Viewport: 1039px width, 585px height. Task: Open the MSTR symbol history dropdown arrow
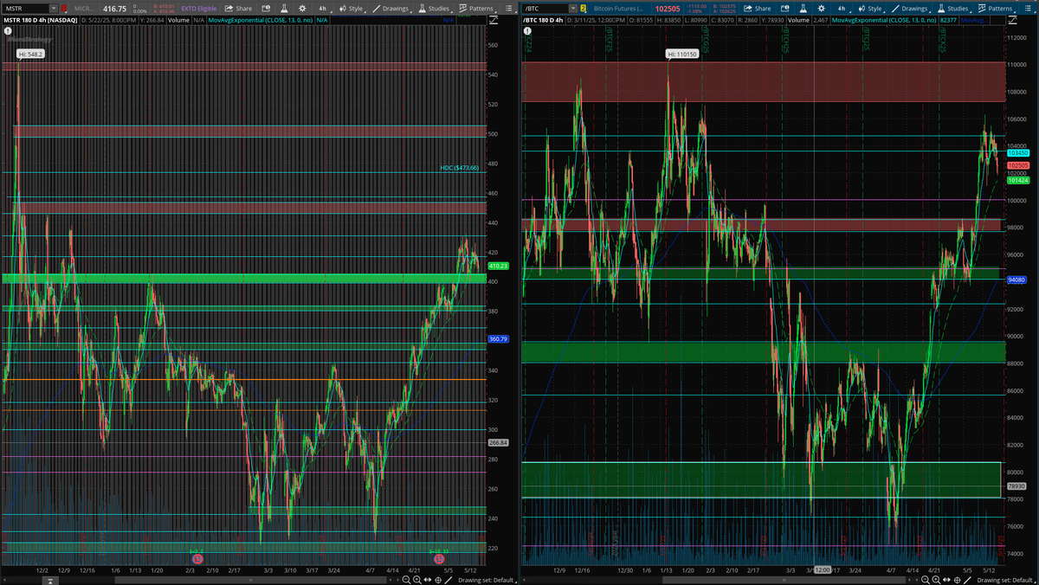pos(55,9)
